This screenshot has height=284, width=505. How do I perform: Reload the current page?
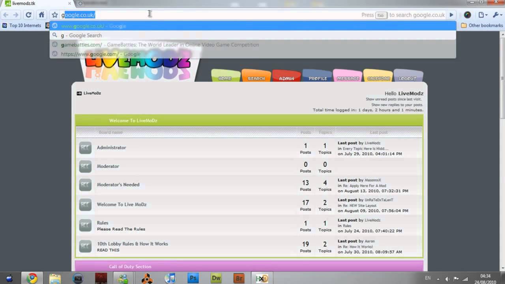point(28,15)
